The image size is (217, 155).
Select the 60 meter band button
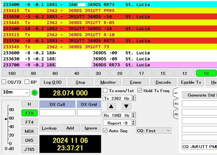pos(55,73)
